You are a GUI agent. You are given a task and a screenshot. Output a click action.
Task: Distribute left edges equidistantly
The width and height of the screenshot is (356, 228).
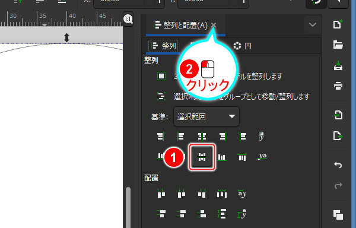click(x=161, y=194)
